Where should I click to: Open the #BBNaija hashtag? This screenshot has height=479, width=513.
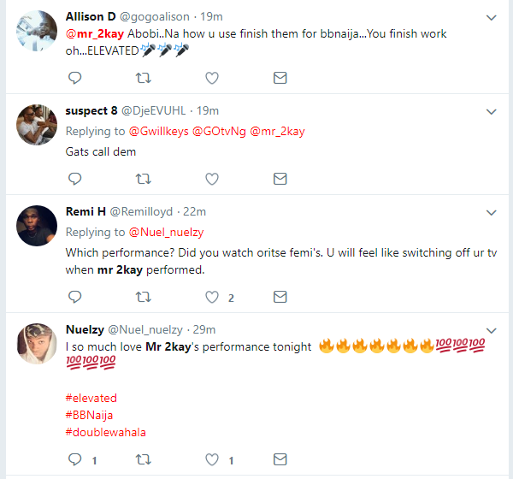tap(90, 415)
